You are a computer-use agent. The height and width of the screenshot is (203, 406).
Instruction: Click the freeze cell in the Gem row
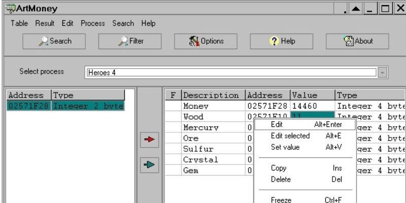click(x=173, y=171)
